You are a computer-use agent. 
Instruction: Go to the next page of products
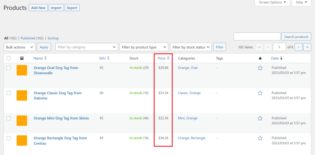pos(299,47)
